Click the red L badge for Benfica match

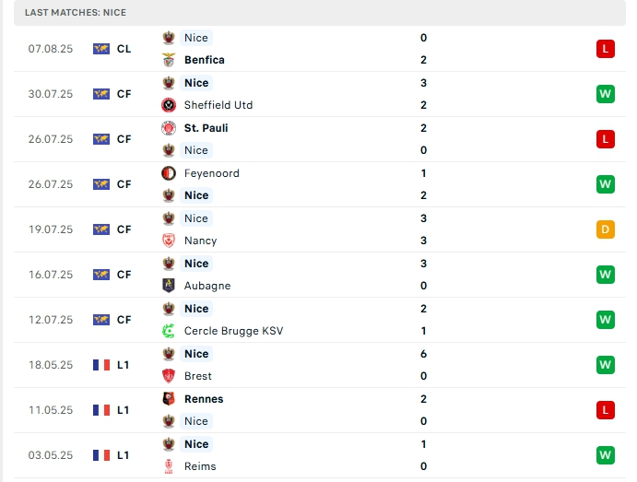click(x=605, y=49)
